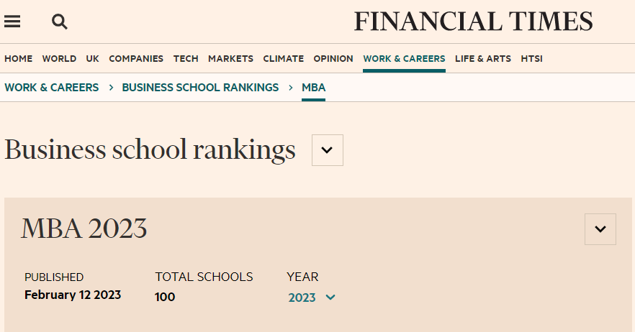Go to the Home section
This screenshot has height=332, width=635.
tap(19, 59)
